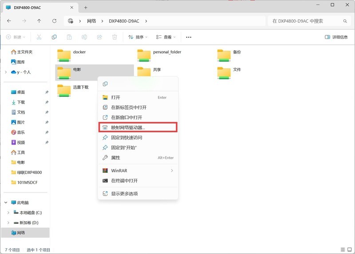Click the Rename icon in toolbar
Viewport: 355px width, 254px height.
coord(84,37)
